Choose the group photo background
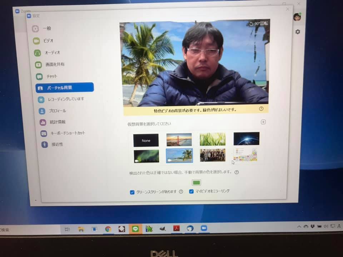 click(x=212, y=155)
